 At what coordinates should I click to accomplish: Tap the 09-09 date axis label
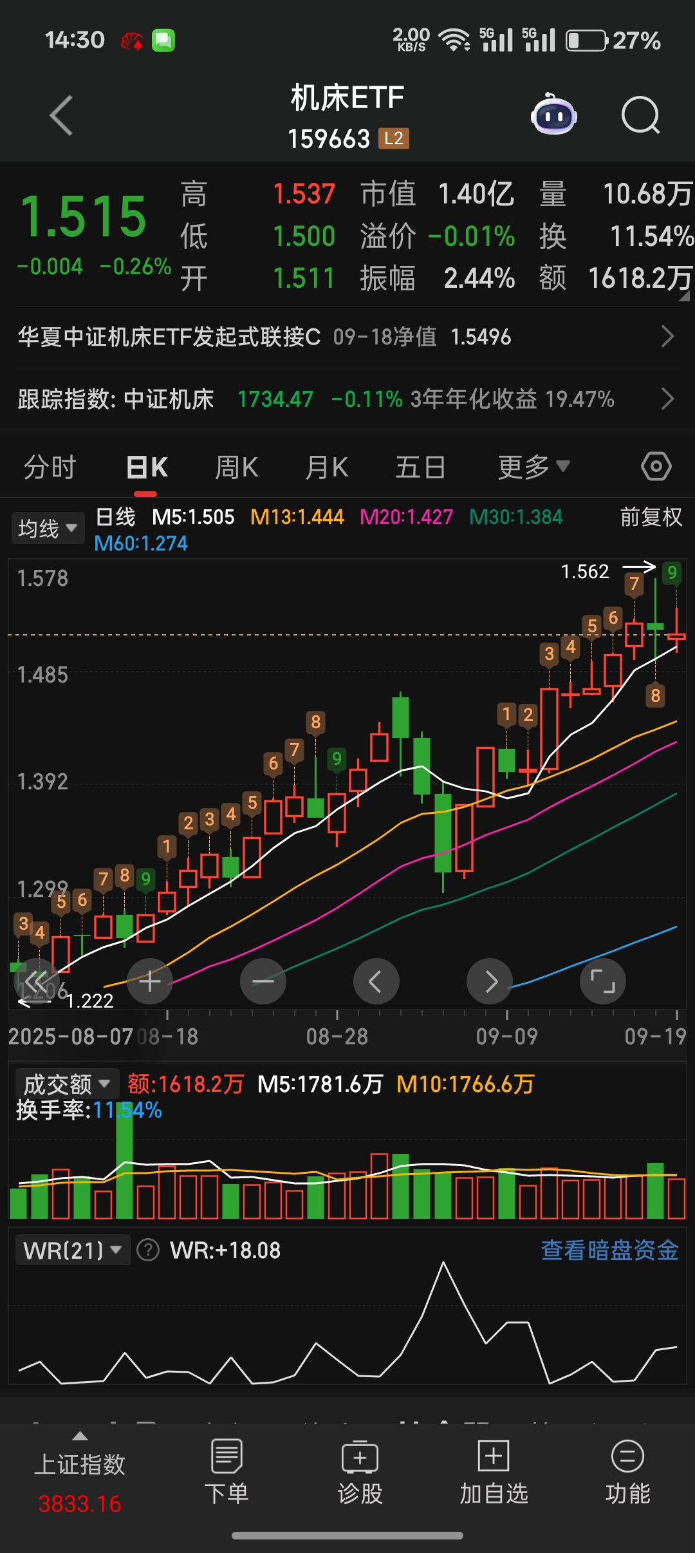507,1037
